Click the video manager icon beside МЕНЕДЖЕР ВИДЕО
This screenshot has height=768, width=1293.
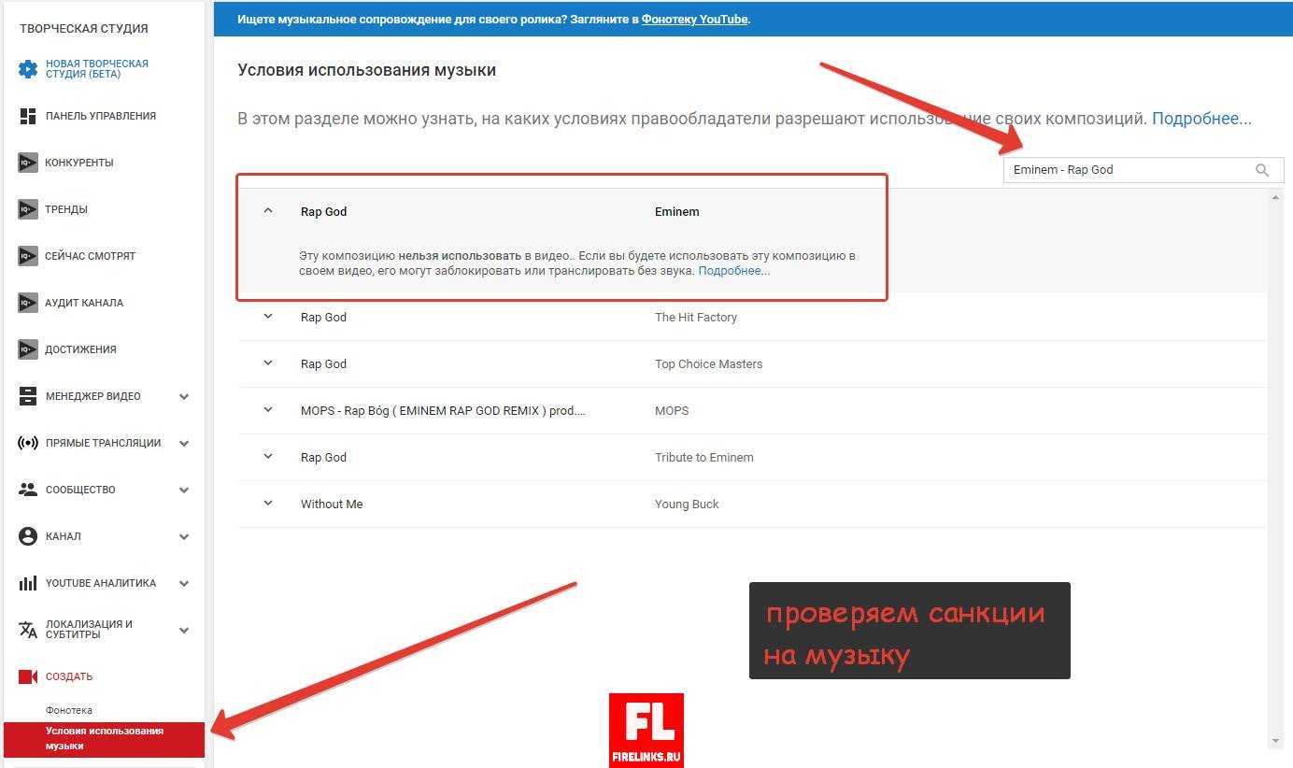coord(28,396)
